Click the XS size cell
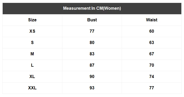184x97 pixels. point(32,31)
